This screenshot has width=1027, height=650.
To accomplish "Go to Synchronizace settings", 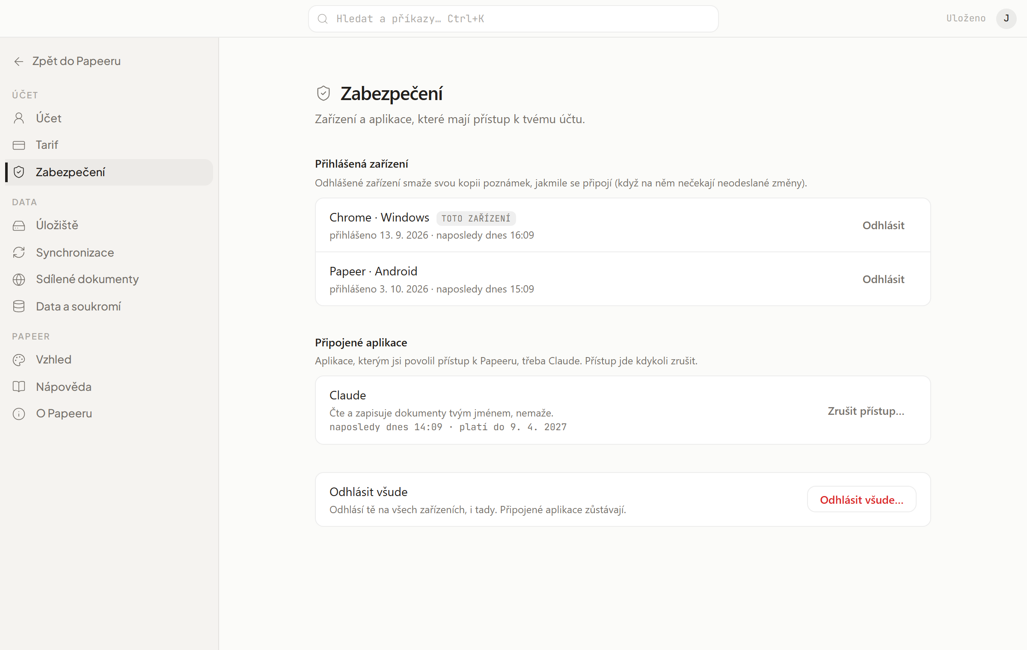I will pos(109,252).
